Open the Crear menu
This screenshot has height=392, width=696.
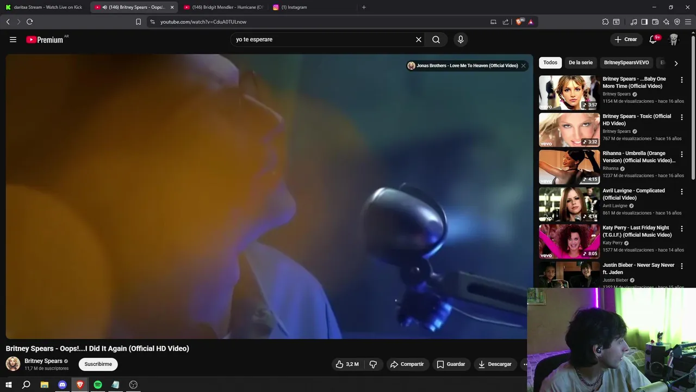pos(626,39)
